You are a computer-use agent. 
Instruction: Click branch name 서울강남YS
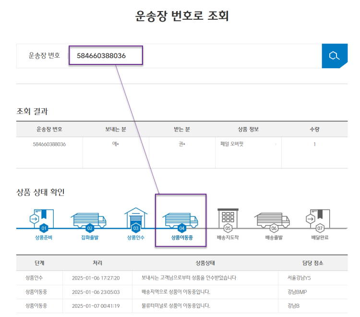pos(299,278)
